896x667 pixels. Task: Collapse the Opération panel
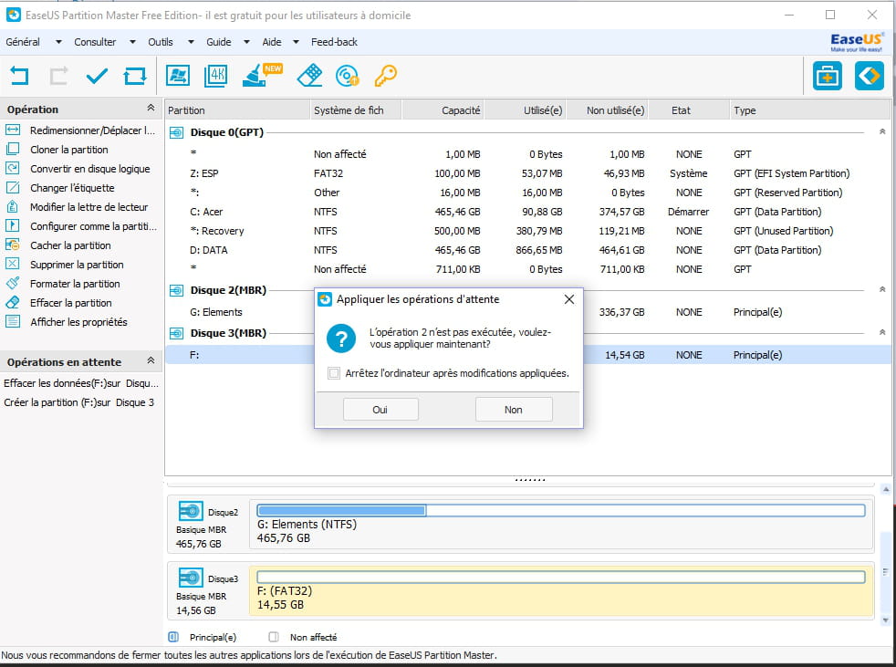151,108
